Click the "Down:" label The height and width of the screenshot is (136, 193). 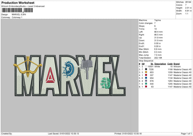pyautogui.click(x=142, y=40)
